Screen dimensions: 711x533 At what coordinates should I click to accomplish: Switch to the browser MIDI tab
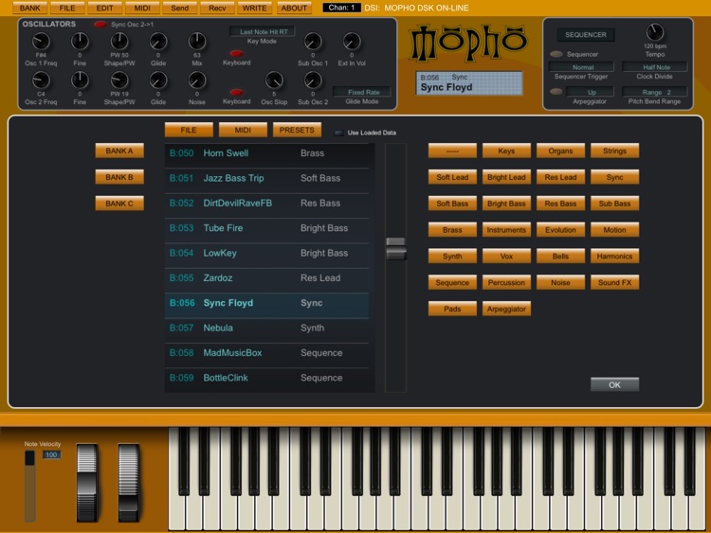tap(243, 130)
